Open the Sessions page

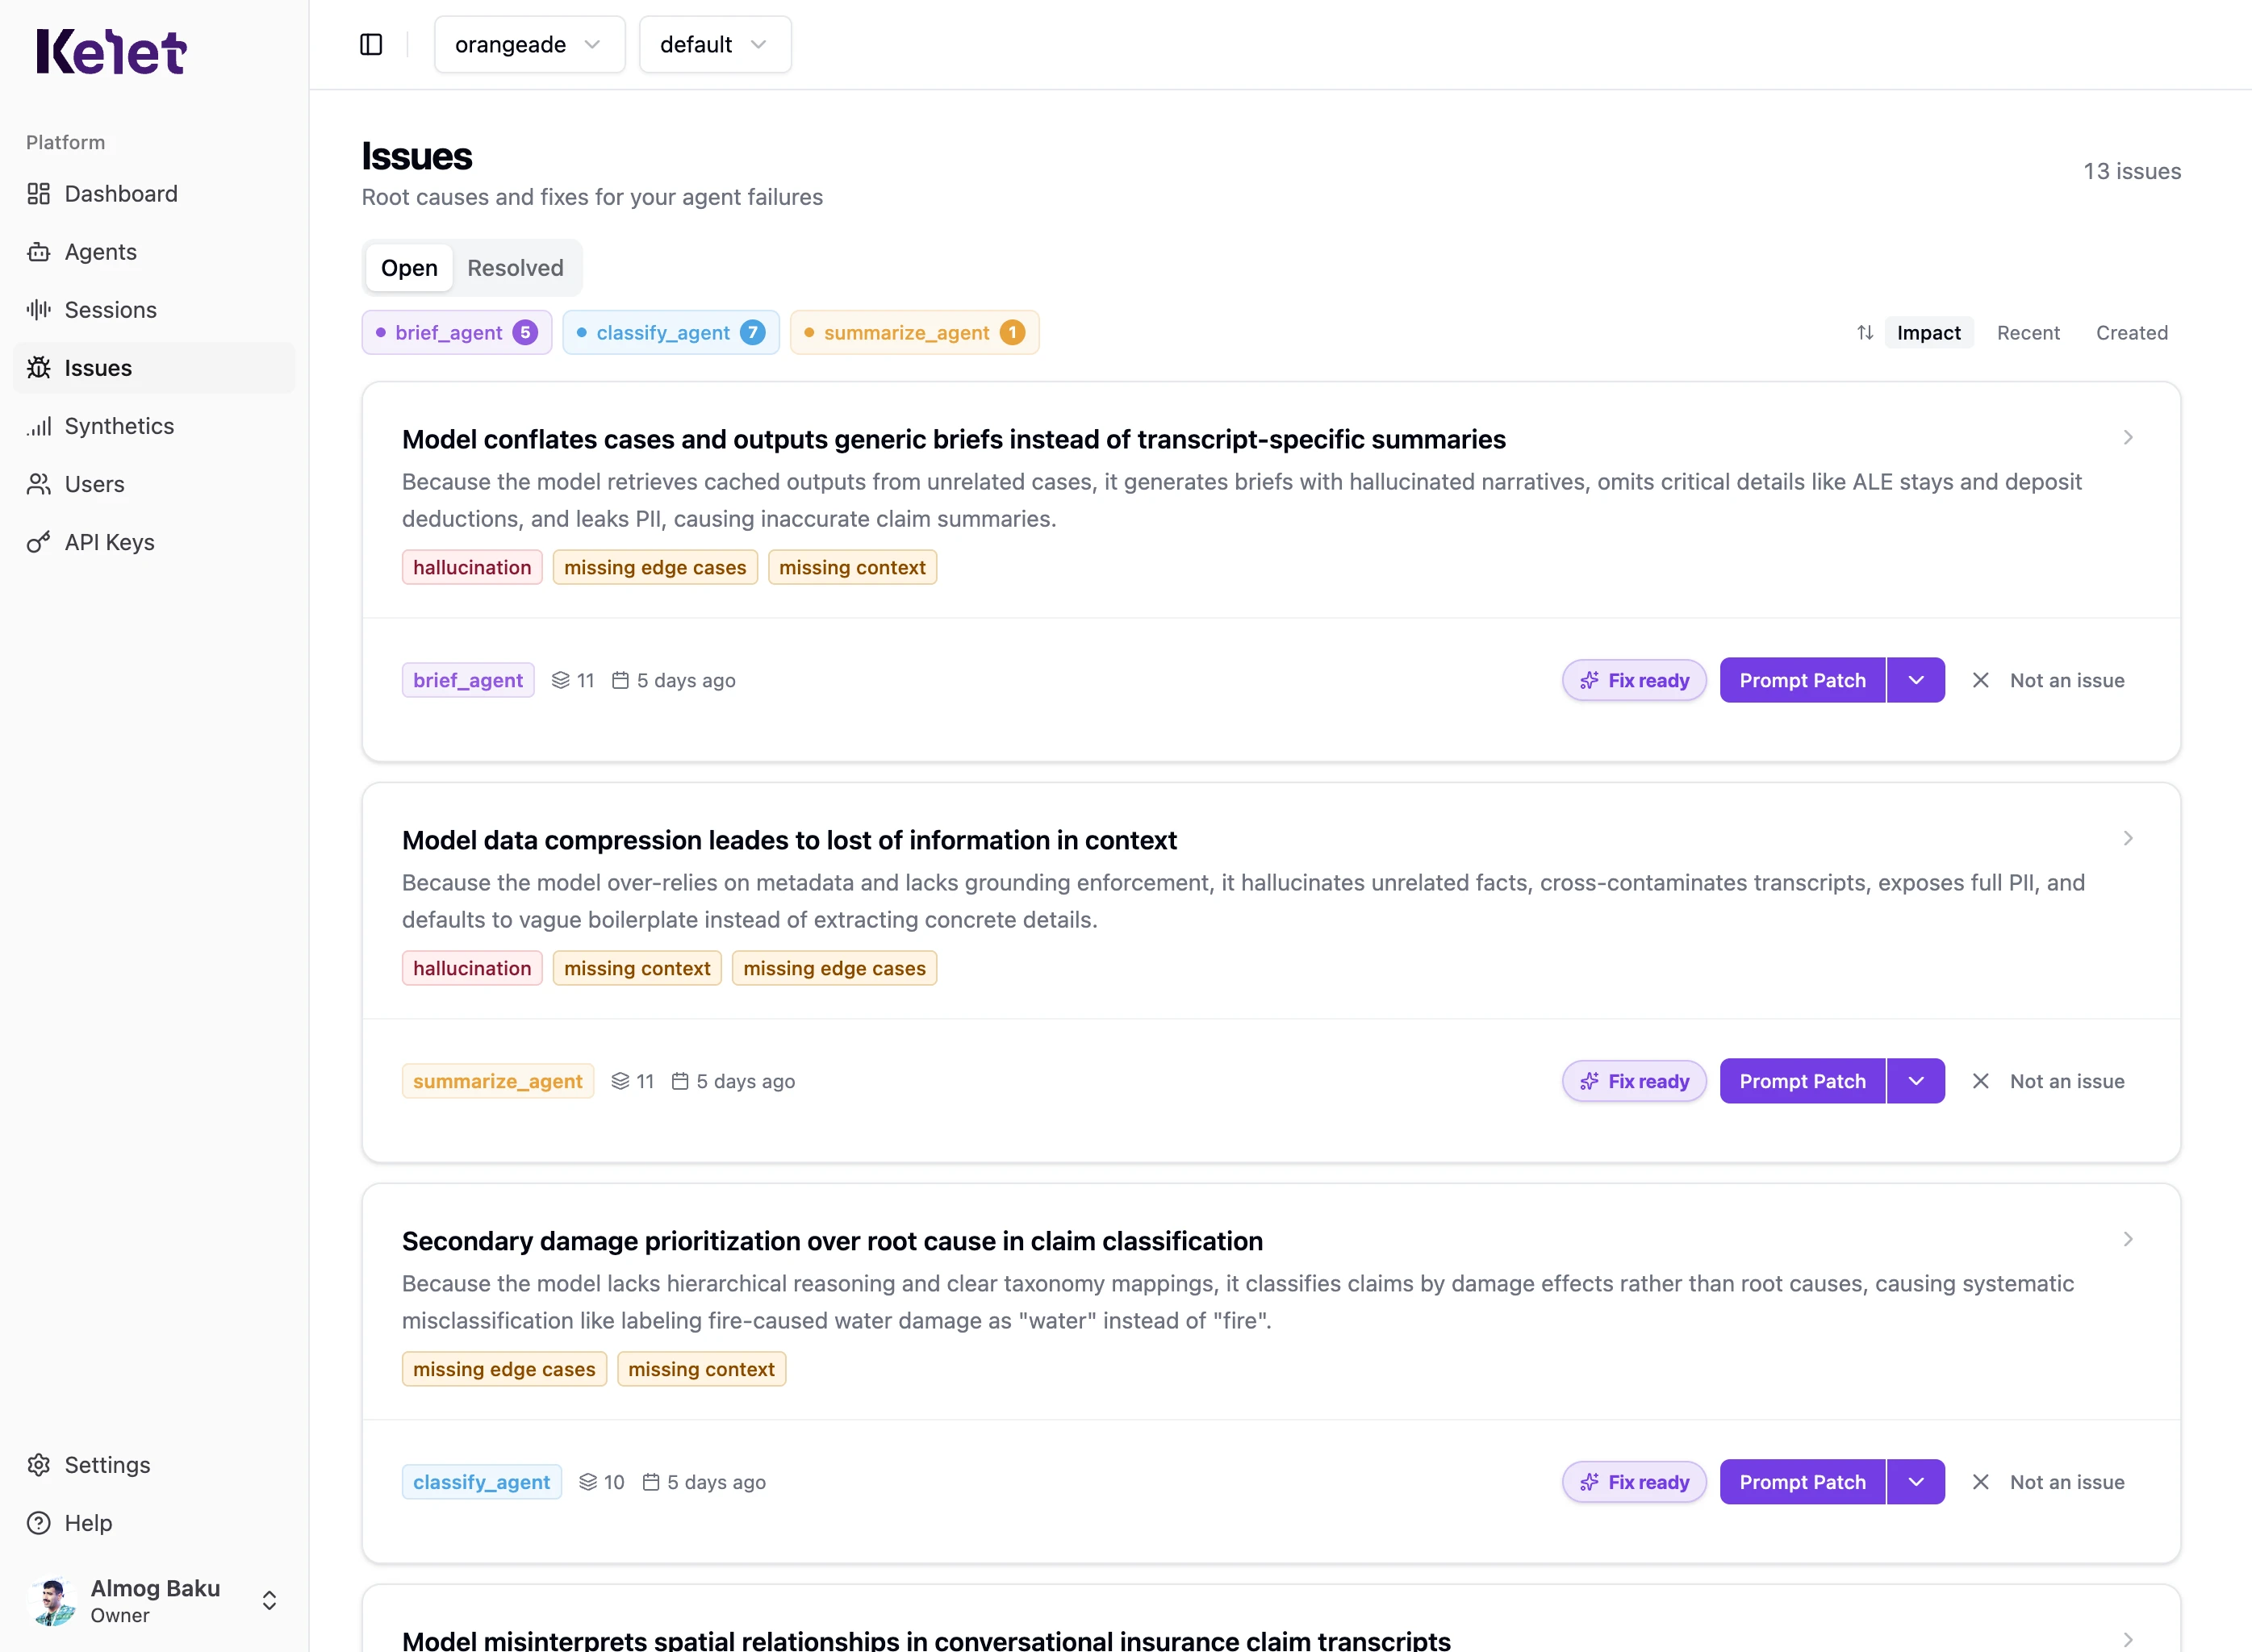tap(110, 310)
